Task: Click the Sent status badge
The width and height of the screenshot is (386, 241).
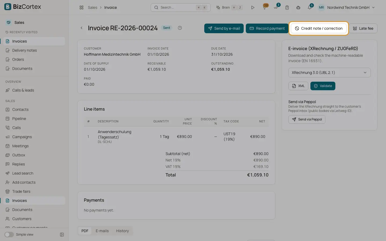Action: pos(166,28)
